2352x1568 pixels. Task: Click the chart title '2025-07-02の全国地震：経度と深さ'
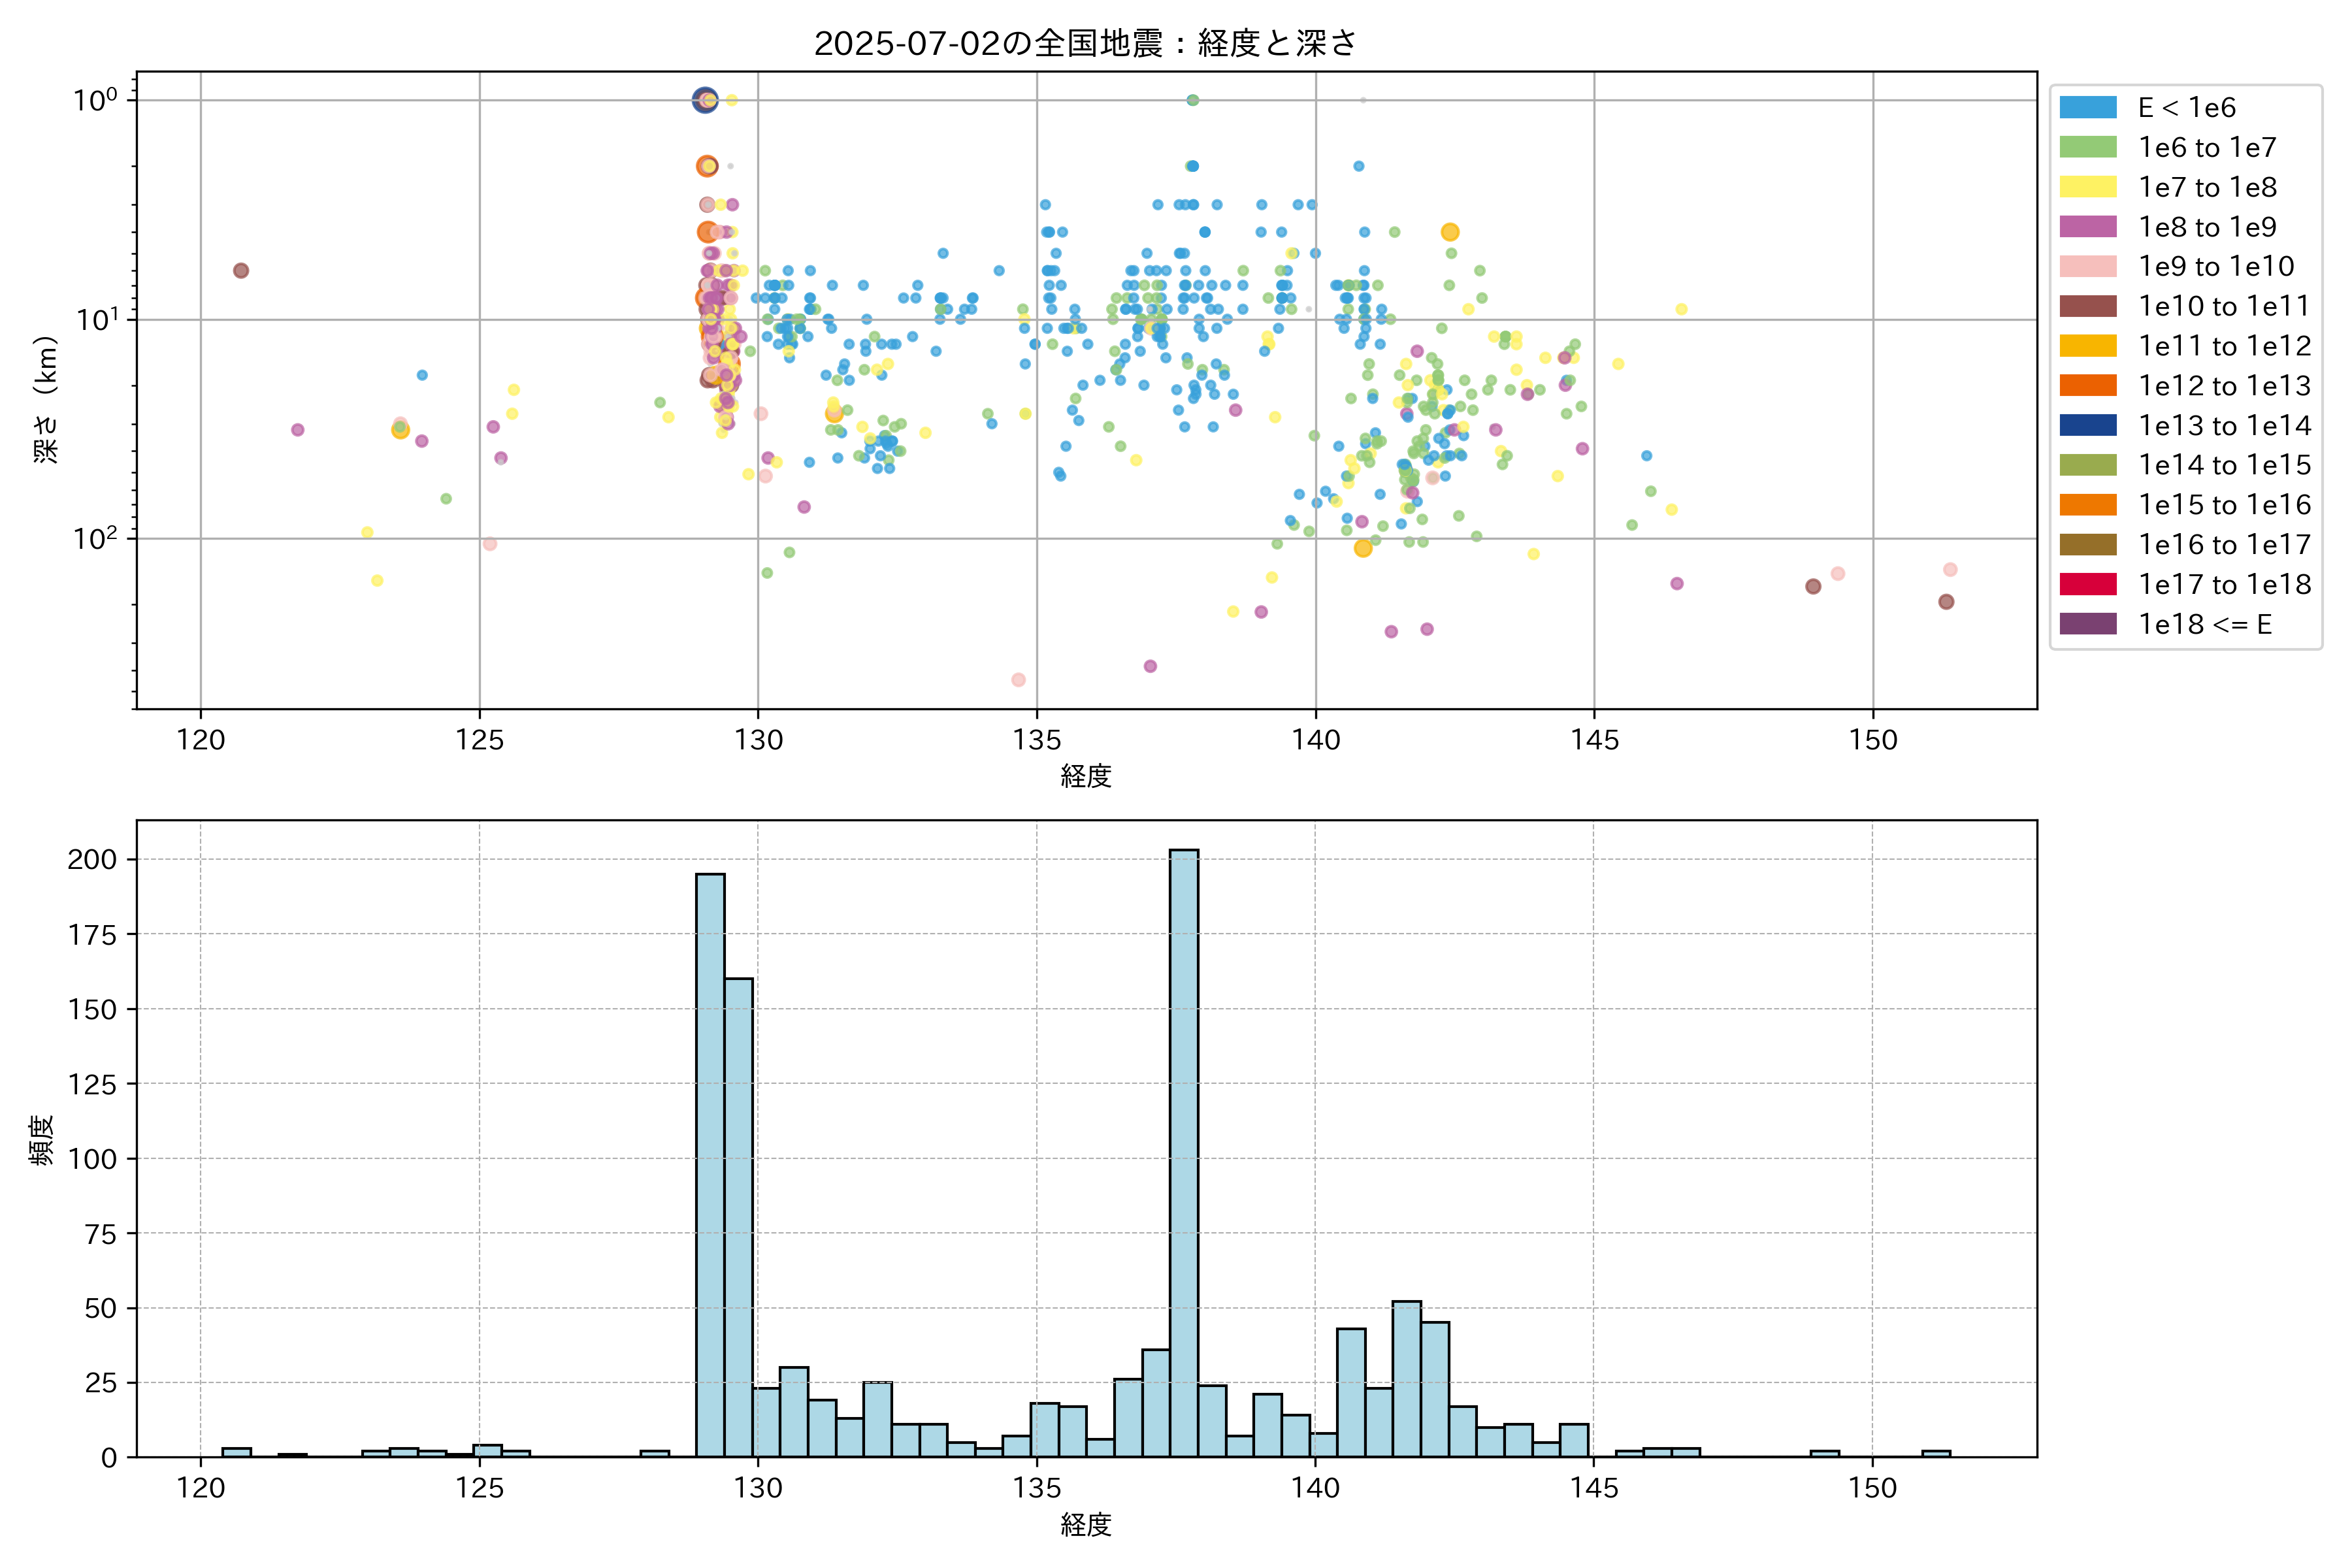pos(1085,43)
